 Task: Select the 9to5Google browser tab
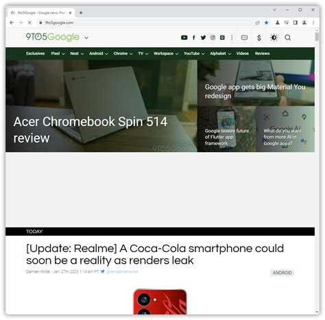(41, 13)
